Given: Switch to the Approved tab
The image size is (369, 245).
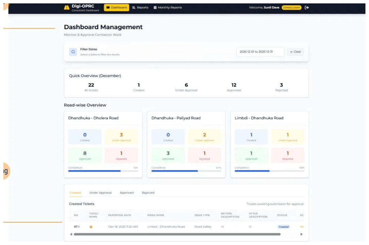Looking at the screenshot, I should 127,193.
